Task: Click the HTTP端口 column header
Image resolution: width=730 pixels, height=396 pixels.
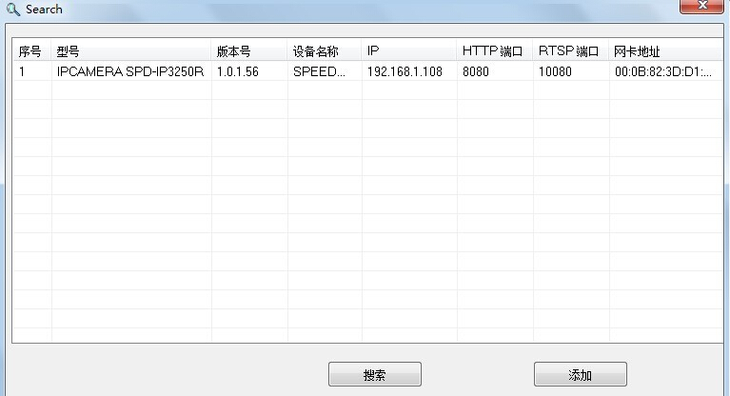Action: [492, 51]
